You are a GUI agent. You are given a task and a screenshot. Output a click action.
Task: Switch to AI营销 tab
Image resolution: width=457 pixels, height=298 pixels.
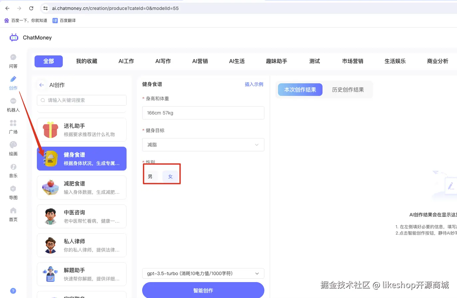(200, 61)
